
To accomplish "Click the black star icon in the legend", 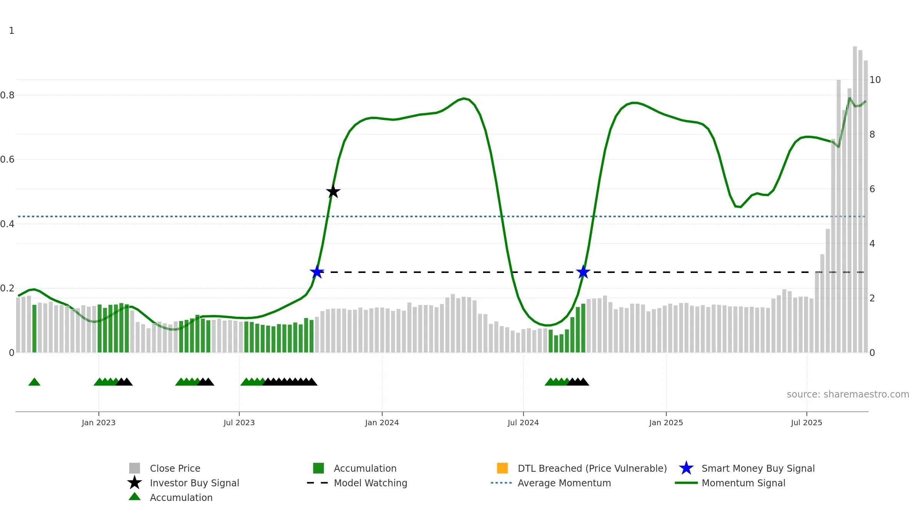I will [135, 483].
